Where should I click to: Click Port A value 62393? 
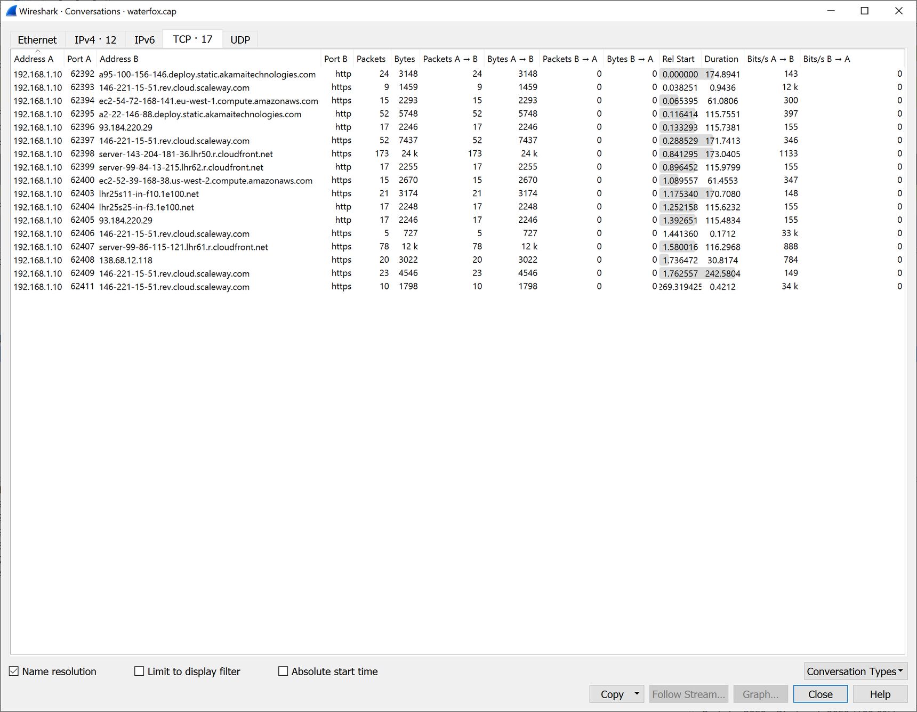82,87
